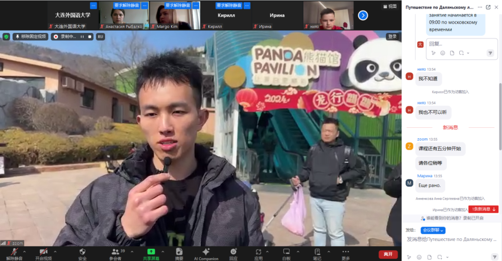Screen dimensions: 502x261
Task: Jump to the 1条新消息 new message
Action: pyautogui.click(x=484, y=209)
